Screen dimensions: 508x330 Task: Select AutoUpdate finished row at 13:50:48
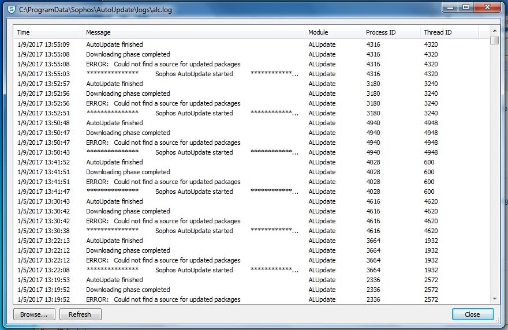click(x=252, y=123)
